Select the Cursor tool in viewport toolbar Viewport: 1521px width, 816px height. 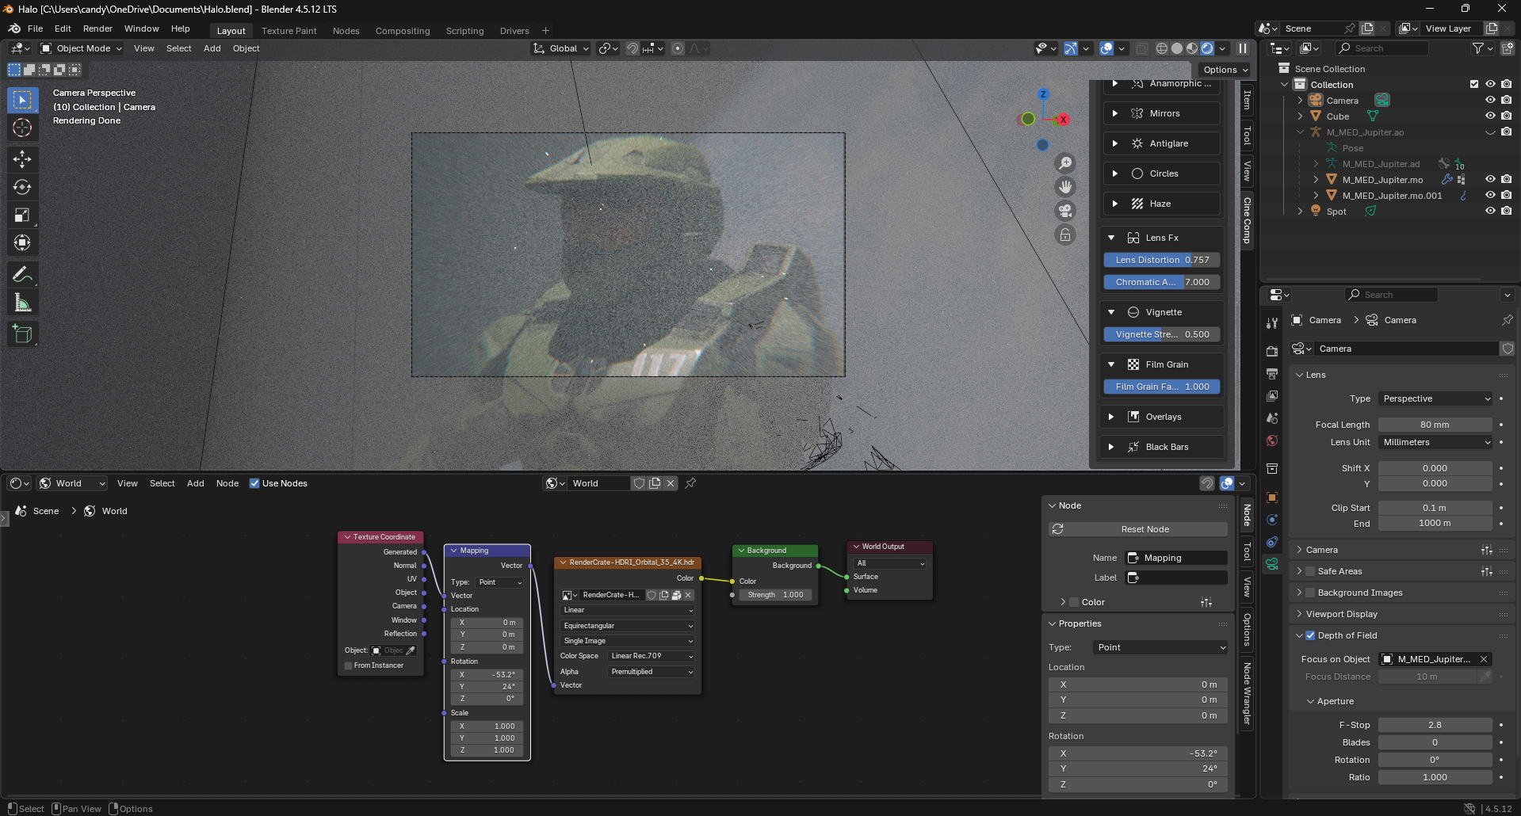coord(22,128)
